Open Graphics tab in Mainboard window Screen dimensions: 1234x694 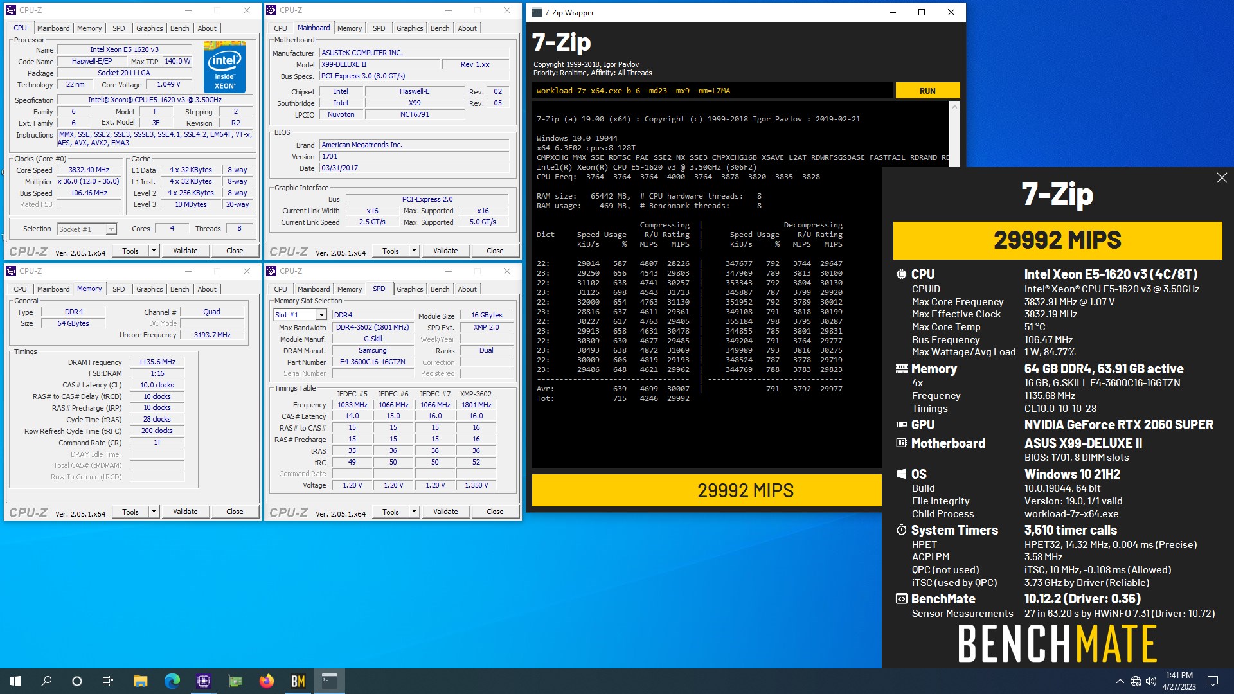[409, 28]
